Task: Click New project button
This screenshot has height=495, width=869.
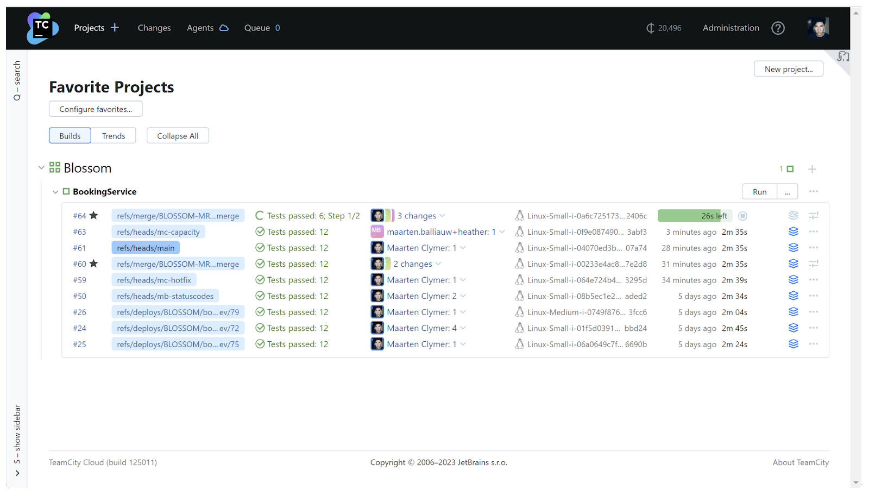Action: [x=789, y=69]
